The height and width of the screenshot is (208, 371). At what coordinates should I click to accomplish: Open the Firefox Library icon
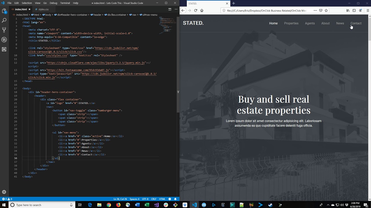click(348, 10)
